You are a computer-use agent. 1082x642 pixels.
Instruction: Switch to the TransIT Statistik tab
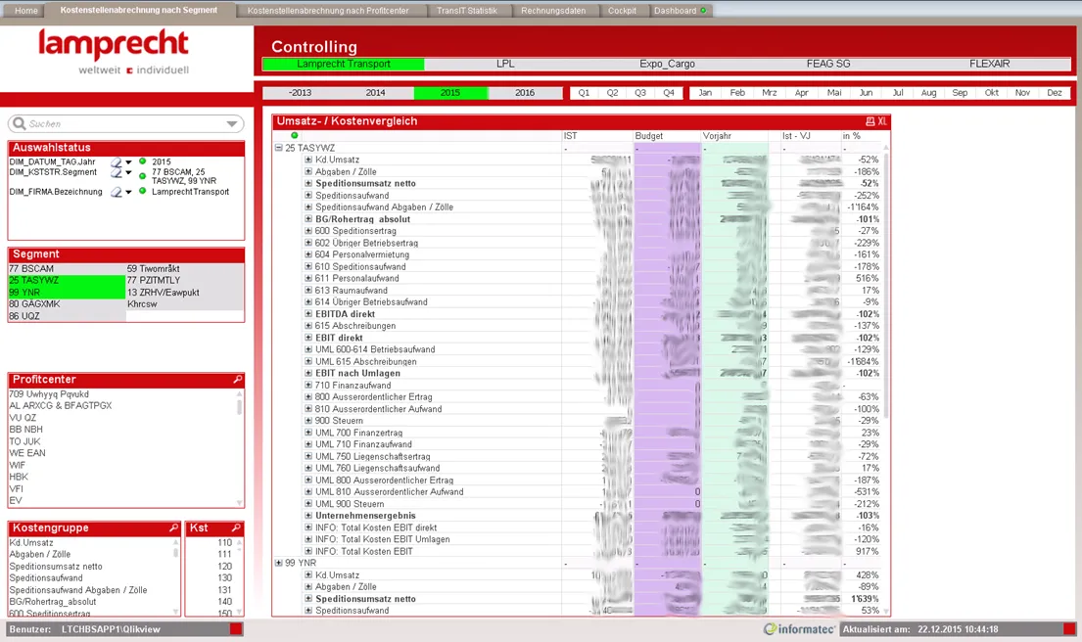(466, 11)
